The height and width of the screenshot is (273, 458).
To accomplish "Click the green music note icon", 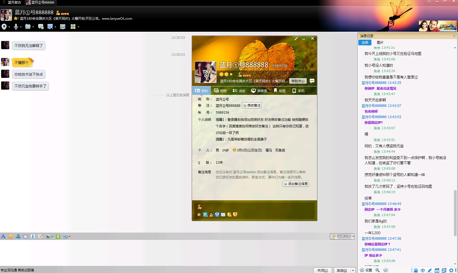I will tap(58, 236).
